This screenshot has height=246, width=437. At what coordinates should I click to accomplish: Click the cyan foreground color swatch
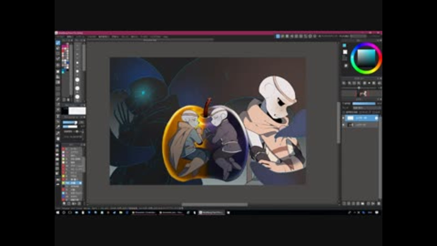pos(345,45)
